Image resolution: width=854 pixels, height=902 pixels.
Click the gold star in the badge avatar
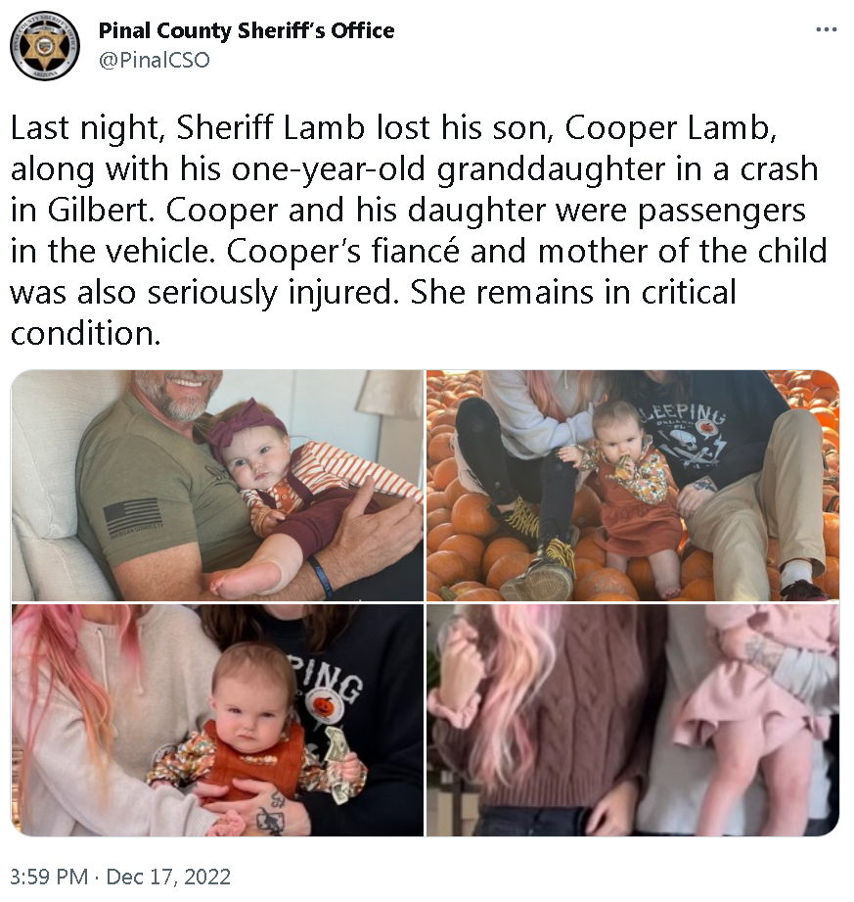(45, 46)
